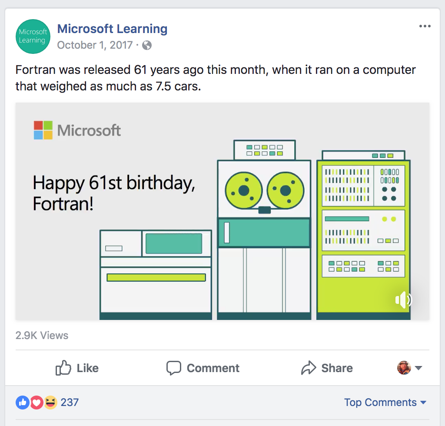
Task: Click the Fortran post caption text
Action: coord(216,78)
